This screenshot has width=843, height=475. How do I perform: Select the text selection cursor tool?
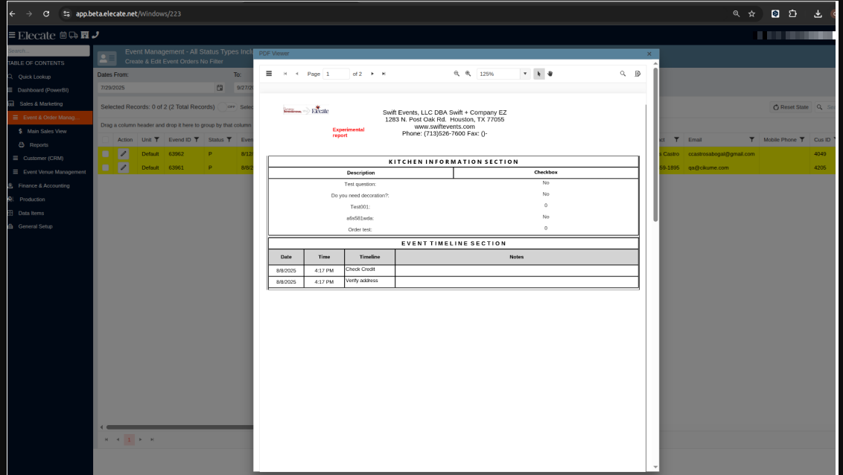(x=539, y=74)
